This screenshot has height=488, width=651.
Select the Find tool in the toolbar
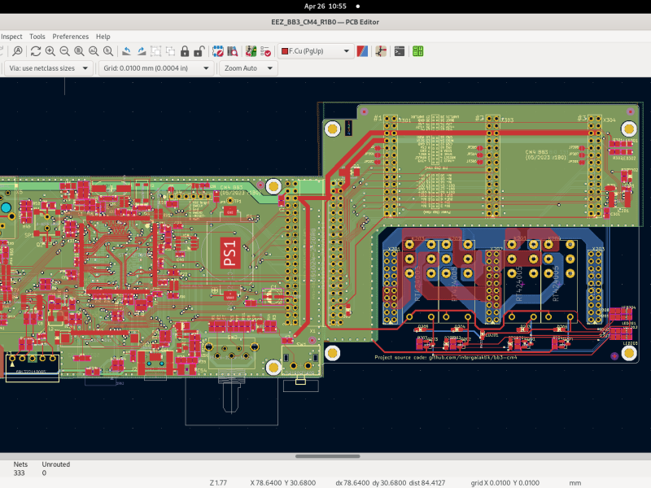click(x=18, y=51)
